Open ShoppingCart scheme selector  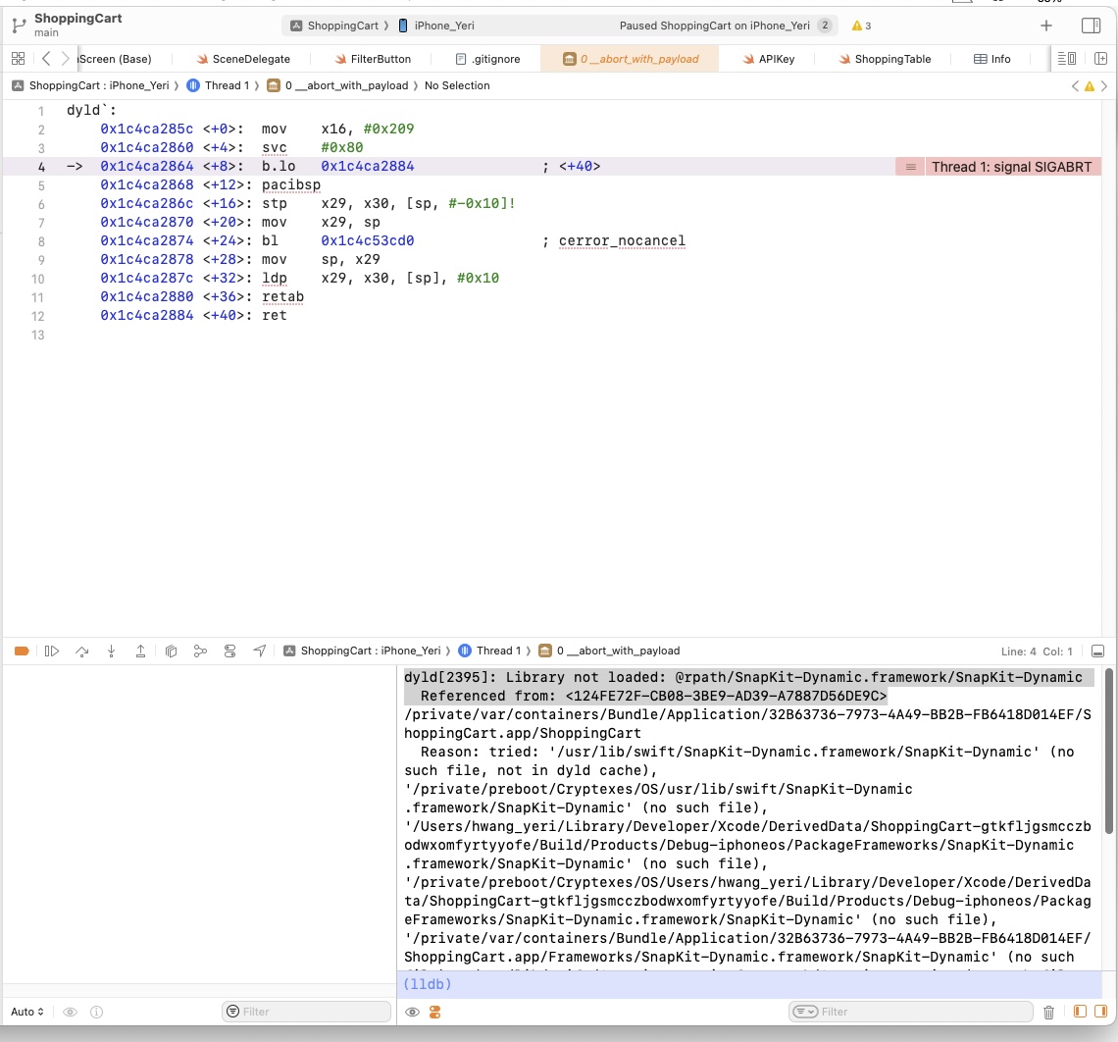(334, 26)
